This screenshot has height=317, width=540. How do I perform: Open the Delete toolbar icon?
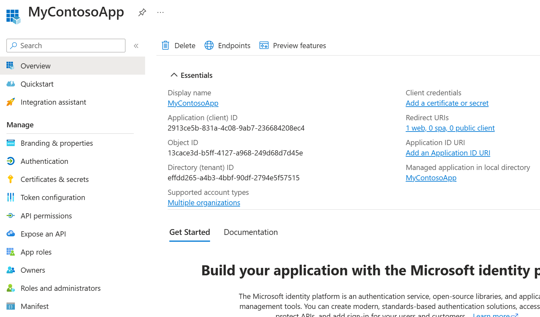[165, 45]
